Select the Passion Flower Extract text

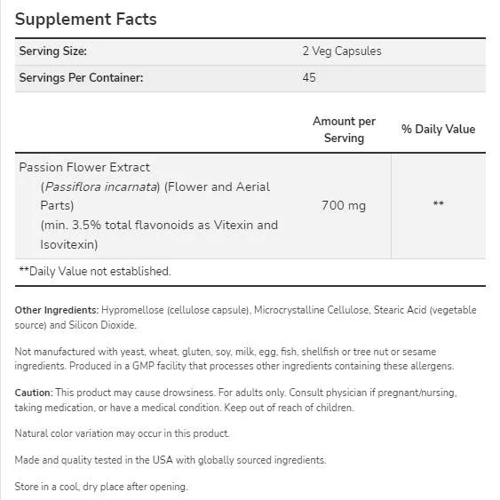click(84, 168)
